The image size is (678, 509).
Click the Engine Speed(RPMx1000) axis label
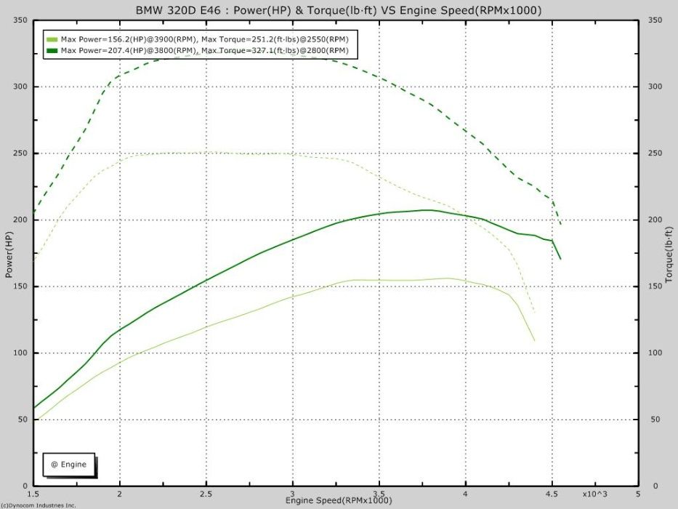coord(339,500)
